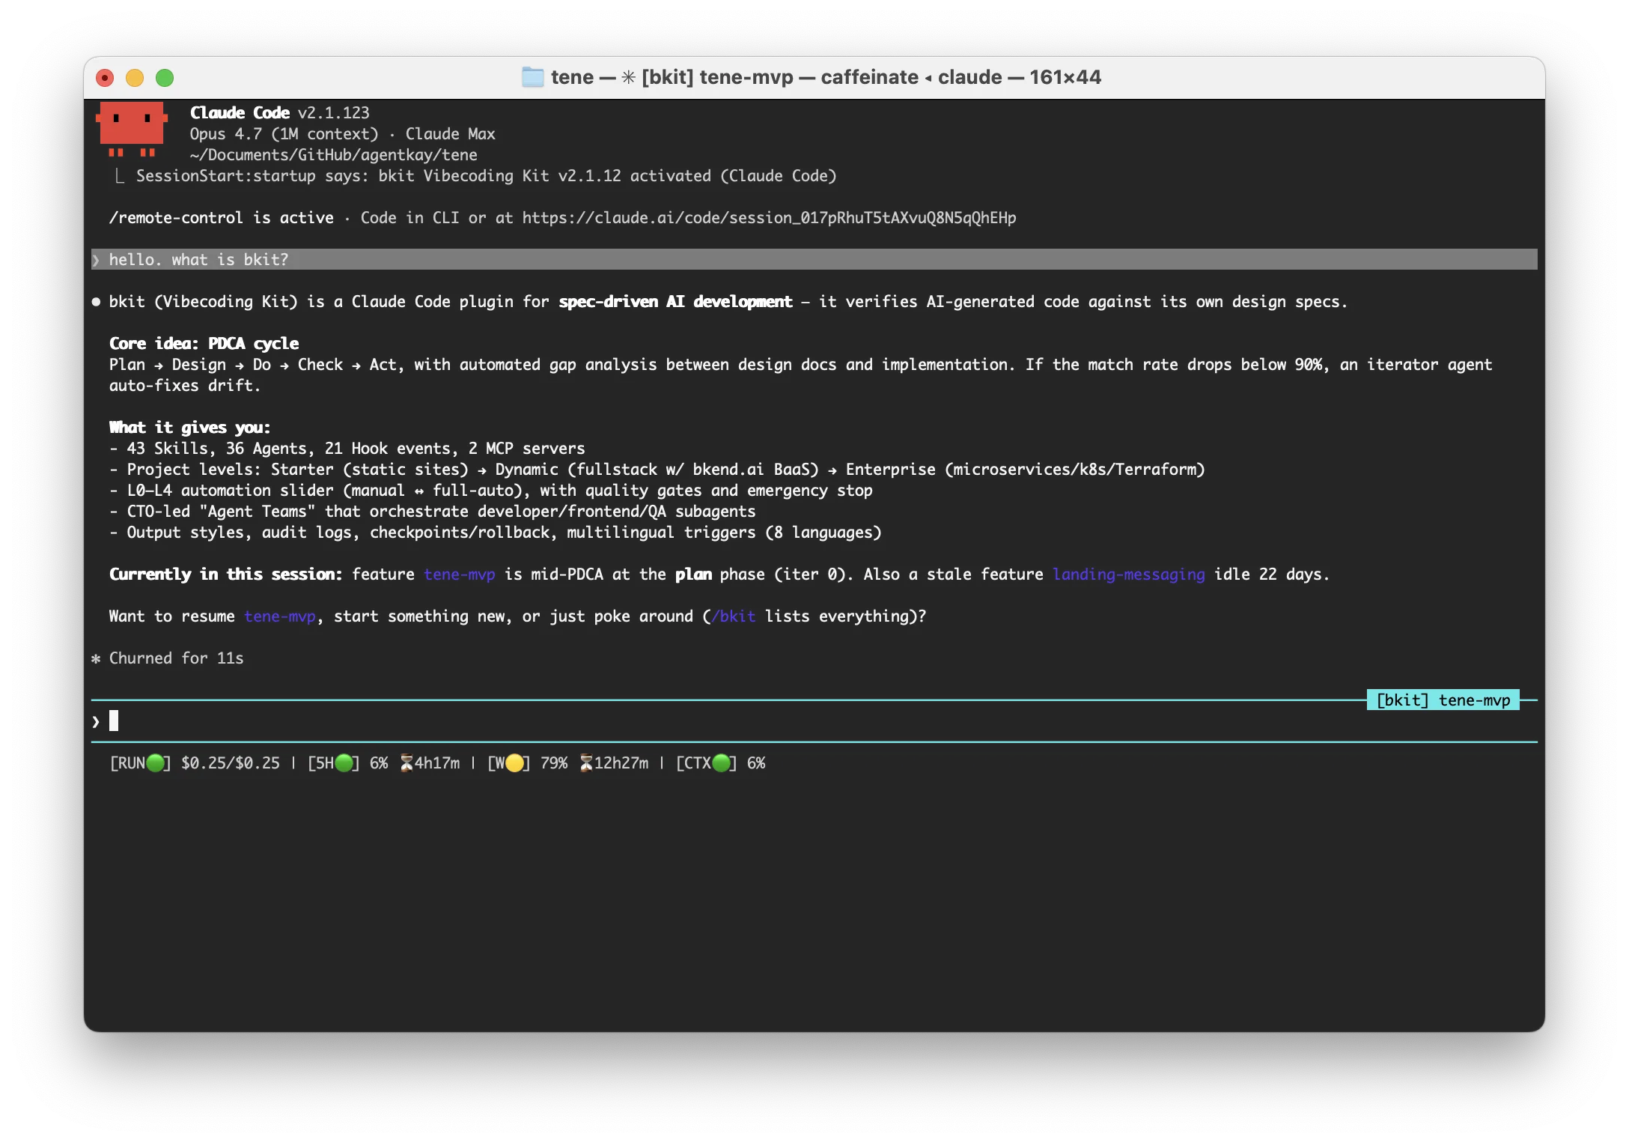This screenshot has width=1629, height=1143.
Task: Click the folder icon in the title bar
Action: (x=532, y=76)
